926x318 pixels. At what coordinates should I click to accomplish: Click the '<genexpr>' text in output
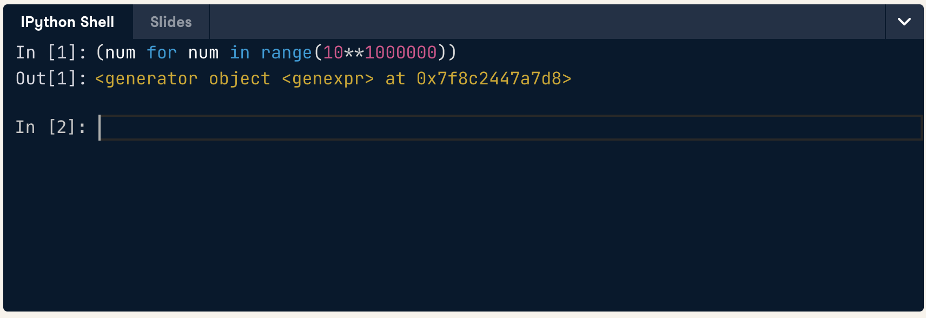[x=328, y=78]
